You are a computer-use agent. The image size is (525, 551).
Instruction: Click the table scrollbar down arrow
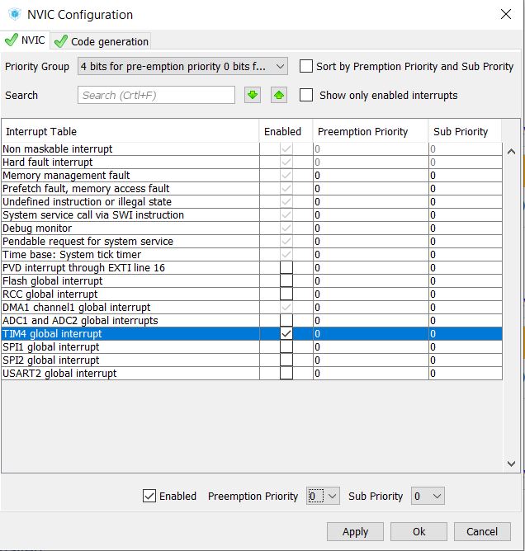coord(511,464)
